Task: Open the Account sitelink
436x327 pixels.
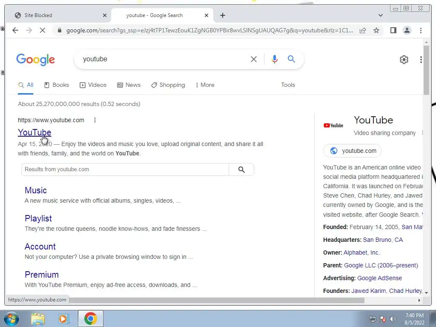Action: [40, 247]
